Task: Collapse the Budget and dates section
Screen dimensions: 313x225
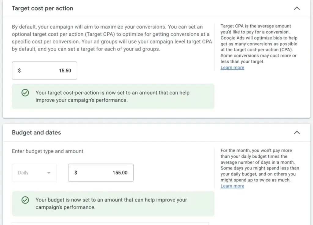Action: point(296,132)
